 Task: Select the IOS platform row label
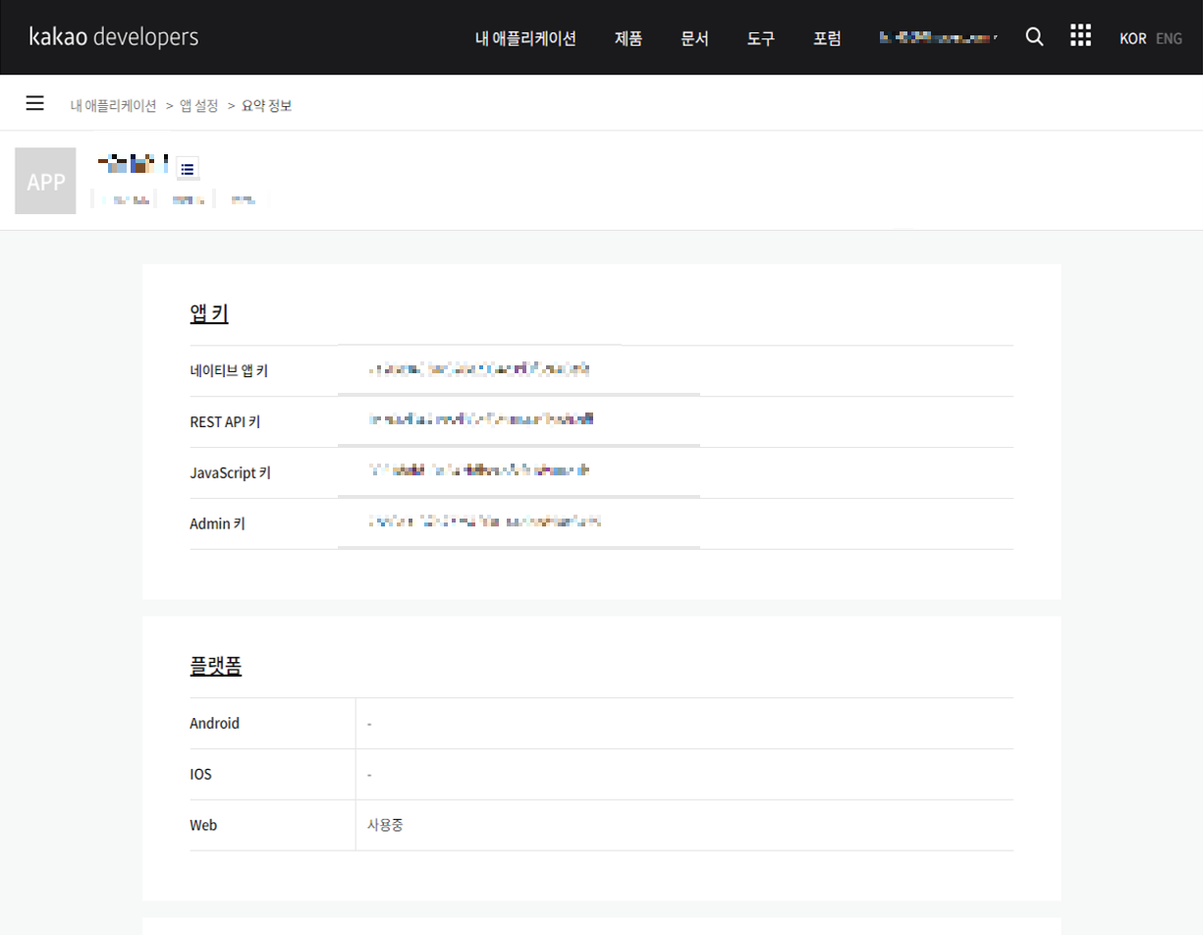click(x=200, y=774)
